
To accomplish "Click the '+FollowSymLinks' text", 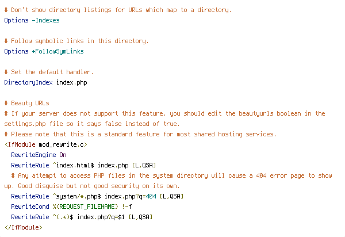I will (58, 51).
